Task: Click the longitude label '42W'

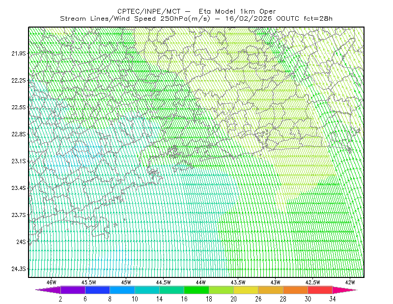Action: [350, 282]
